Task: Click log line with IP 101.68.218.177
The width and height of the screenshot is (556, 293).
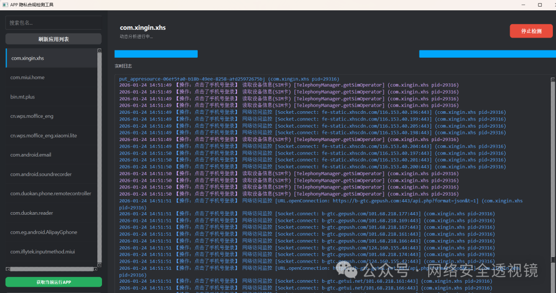Action: [307, 214]
